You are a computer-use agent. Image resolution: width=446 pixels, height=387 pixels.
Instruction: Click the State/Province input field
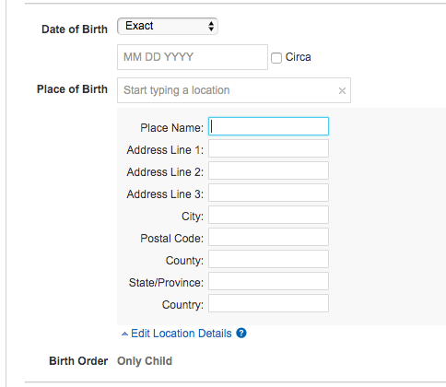[x=268, y=281]
